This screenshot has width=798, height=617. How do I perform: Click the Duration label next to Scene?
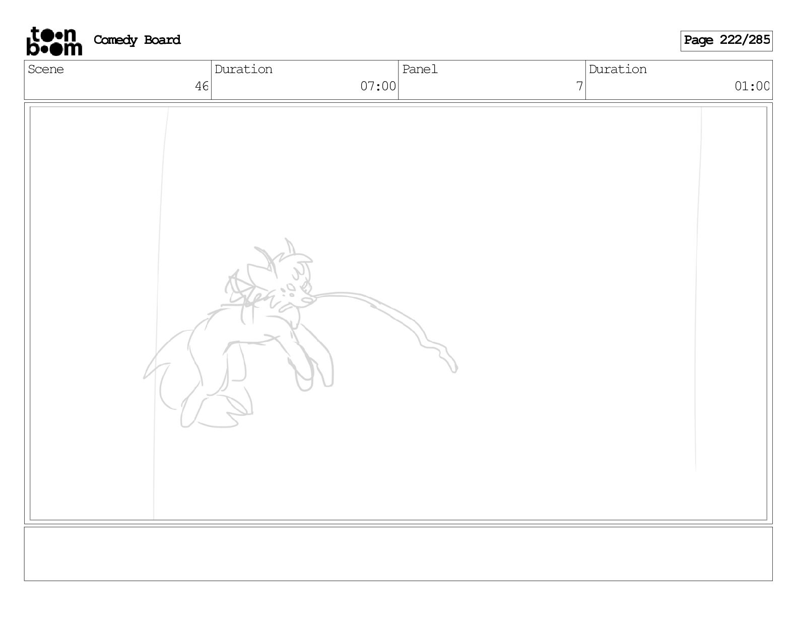(x=243, y=69)
